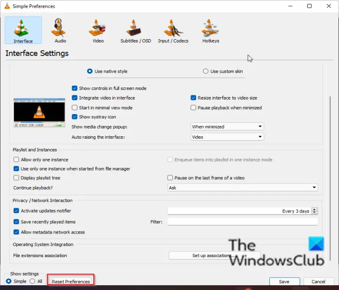
Task: Toggle Show systray icon checkbox
Action: point(75,117)
